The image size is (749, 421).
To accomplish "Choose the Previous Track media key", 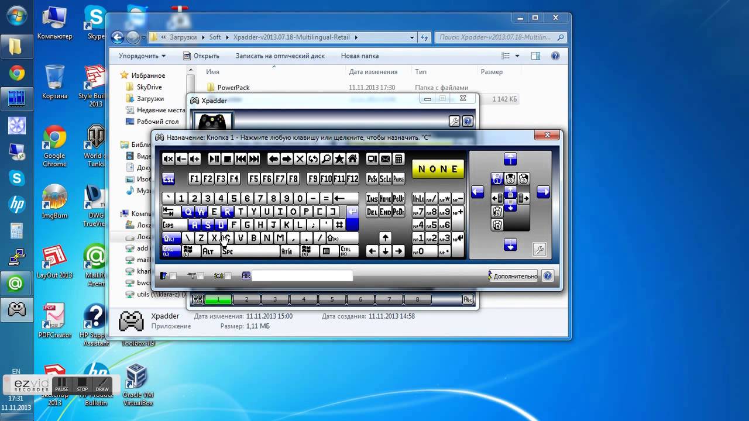I will click(x=241, y=158).
